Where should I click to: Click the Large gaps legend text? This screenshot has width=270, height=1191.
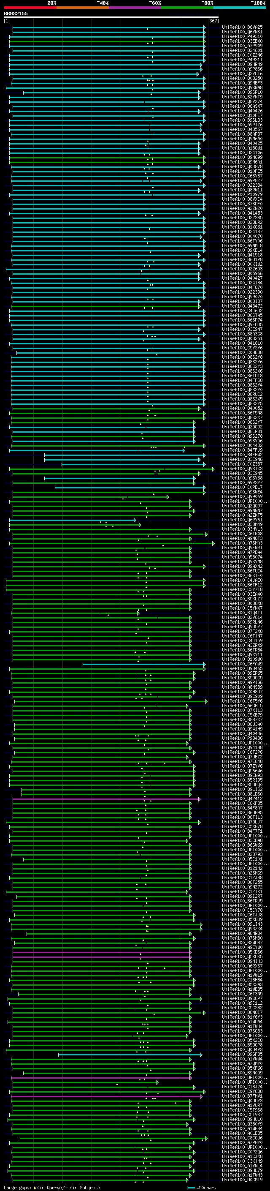[52, 1187]
